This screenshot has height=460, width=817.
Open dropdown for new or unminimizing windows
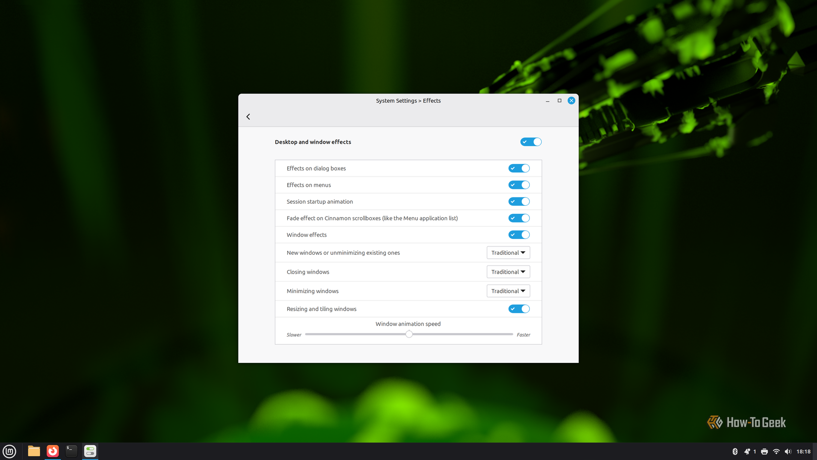[508, 253]
